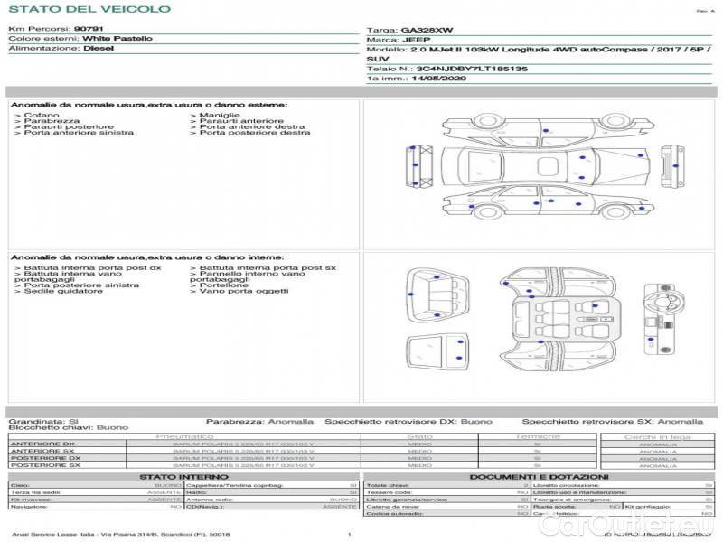Select the 'POSTERIORE SX' tyre row label
723x542 pixels.
45,465
